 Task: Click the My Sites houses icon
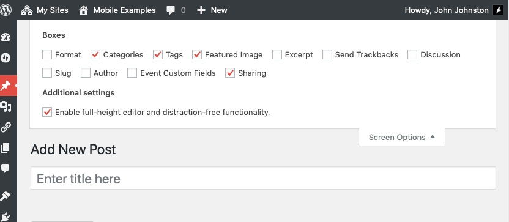[27, 10]
